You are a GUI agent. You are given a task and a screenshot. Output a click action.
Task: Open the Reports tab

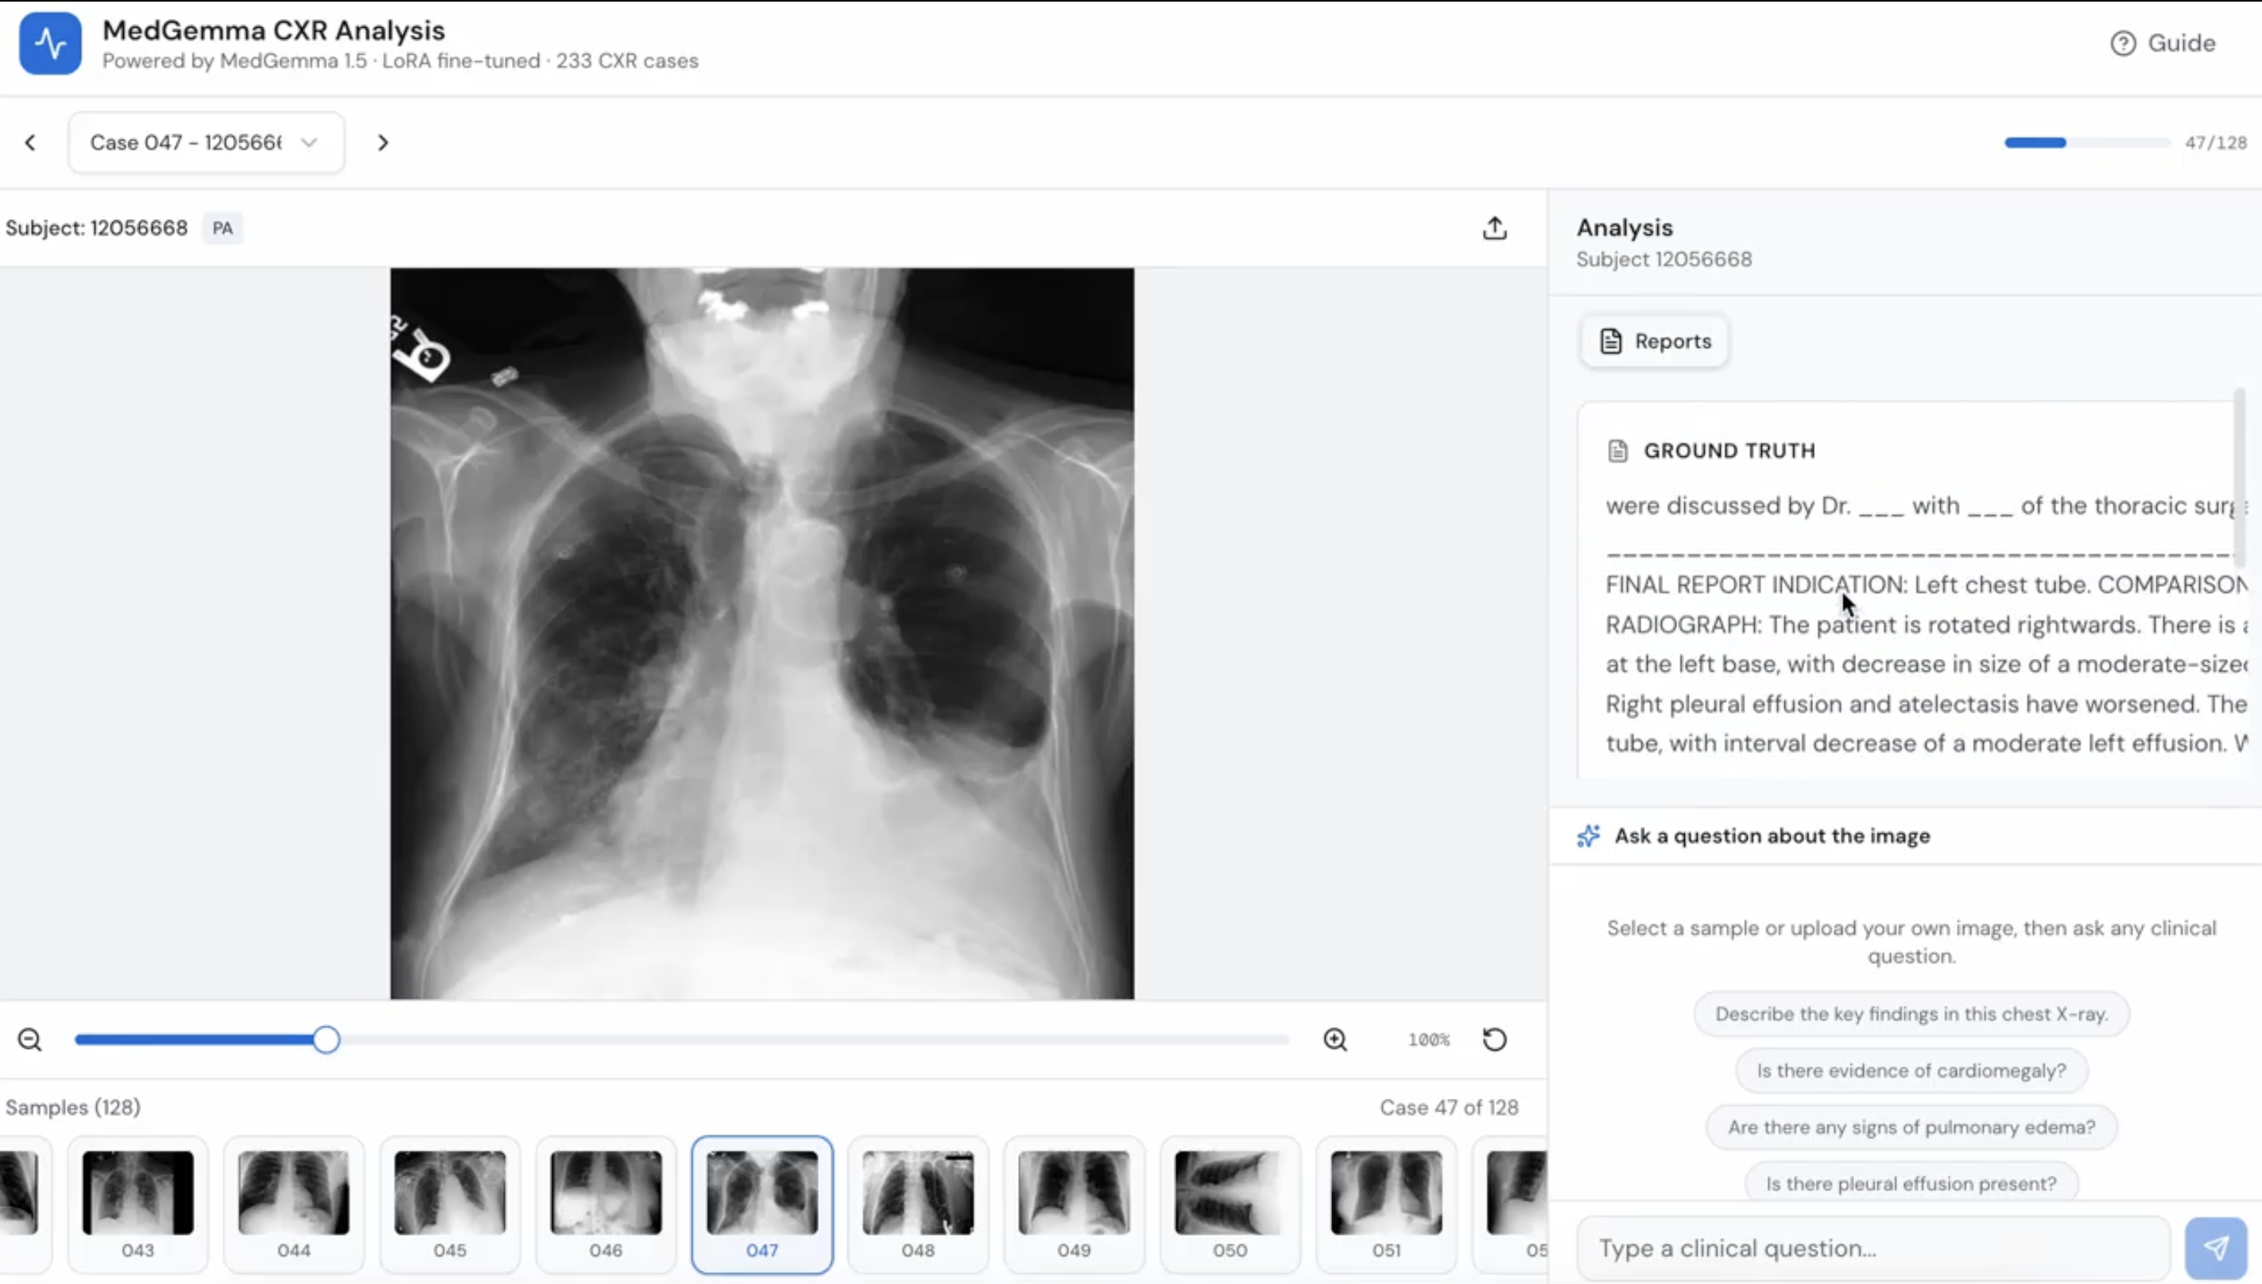(x=1653, y=342)
